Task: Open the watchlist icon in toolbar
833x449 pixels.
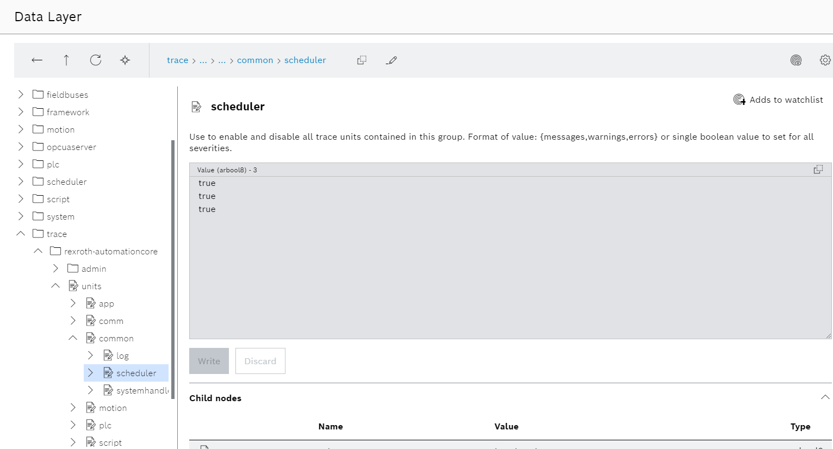Action: [796, 60]
